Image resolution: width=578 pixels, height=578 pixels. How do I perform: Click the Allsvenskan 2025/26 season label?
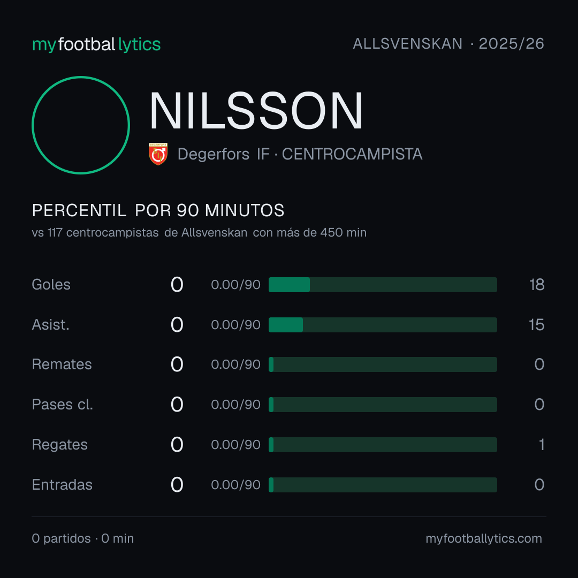448,43
